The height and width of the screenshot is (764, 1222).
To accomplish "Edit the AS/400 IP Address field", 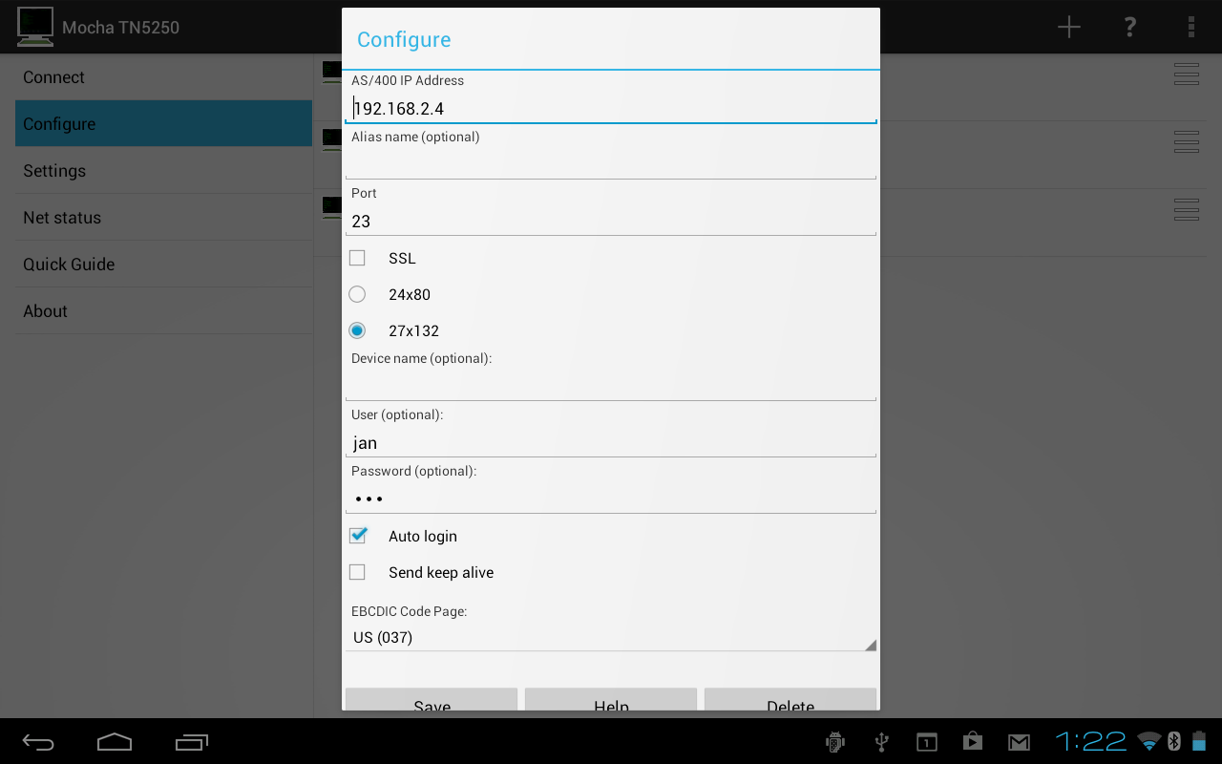I will coord(611,108).
